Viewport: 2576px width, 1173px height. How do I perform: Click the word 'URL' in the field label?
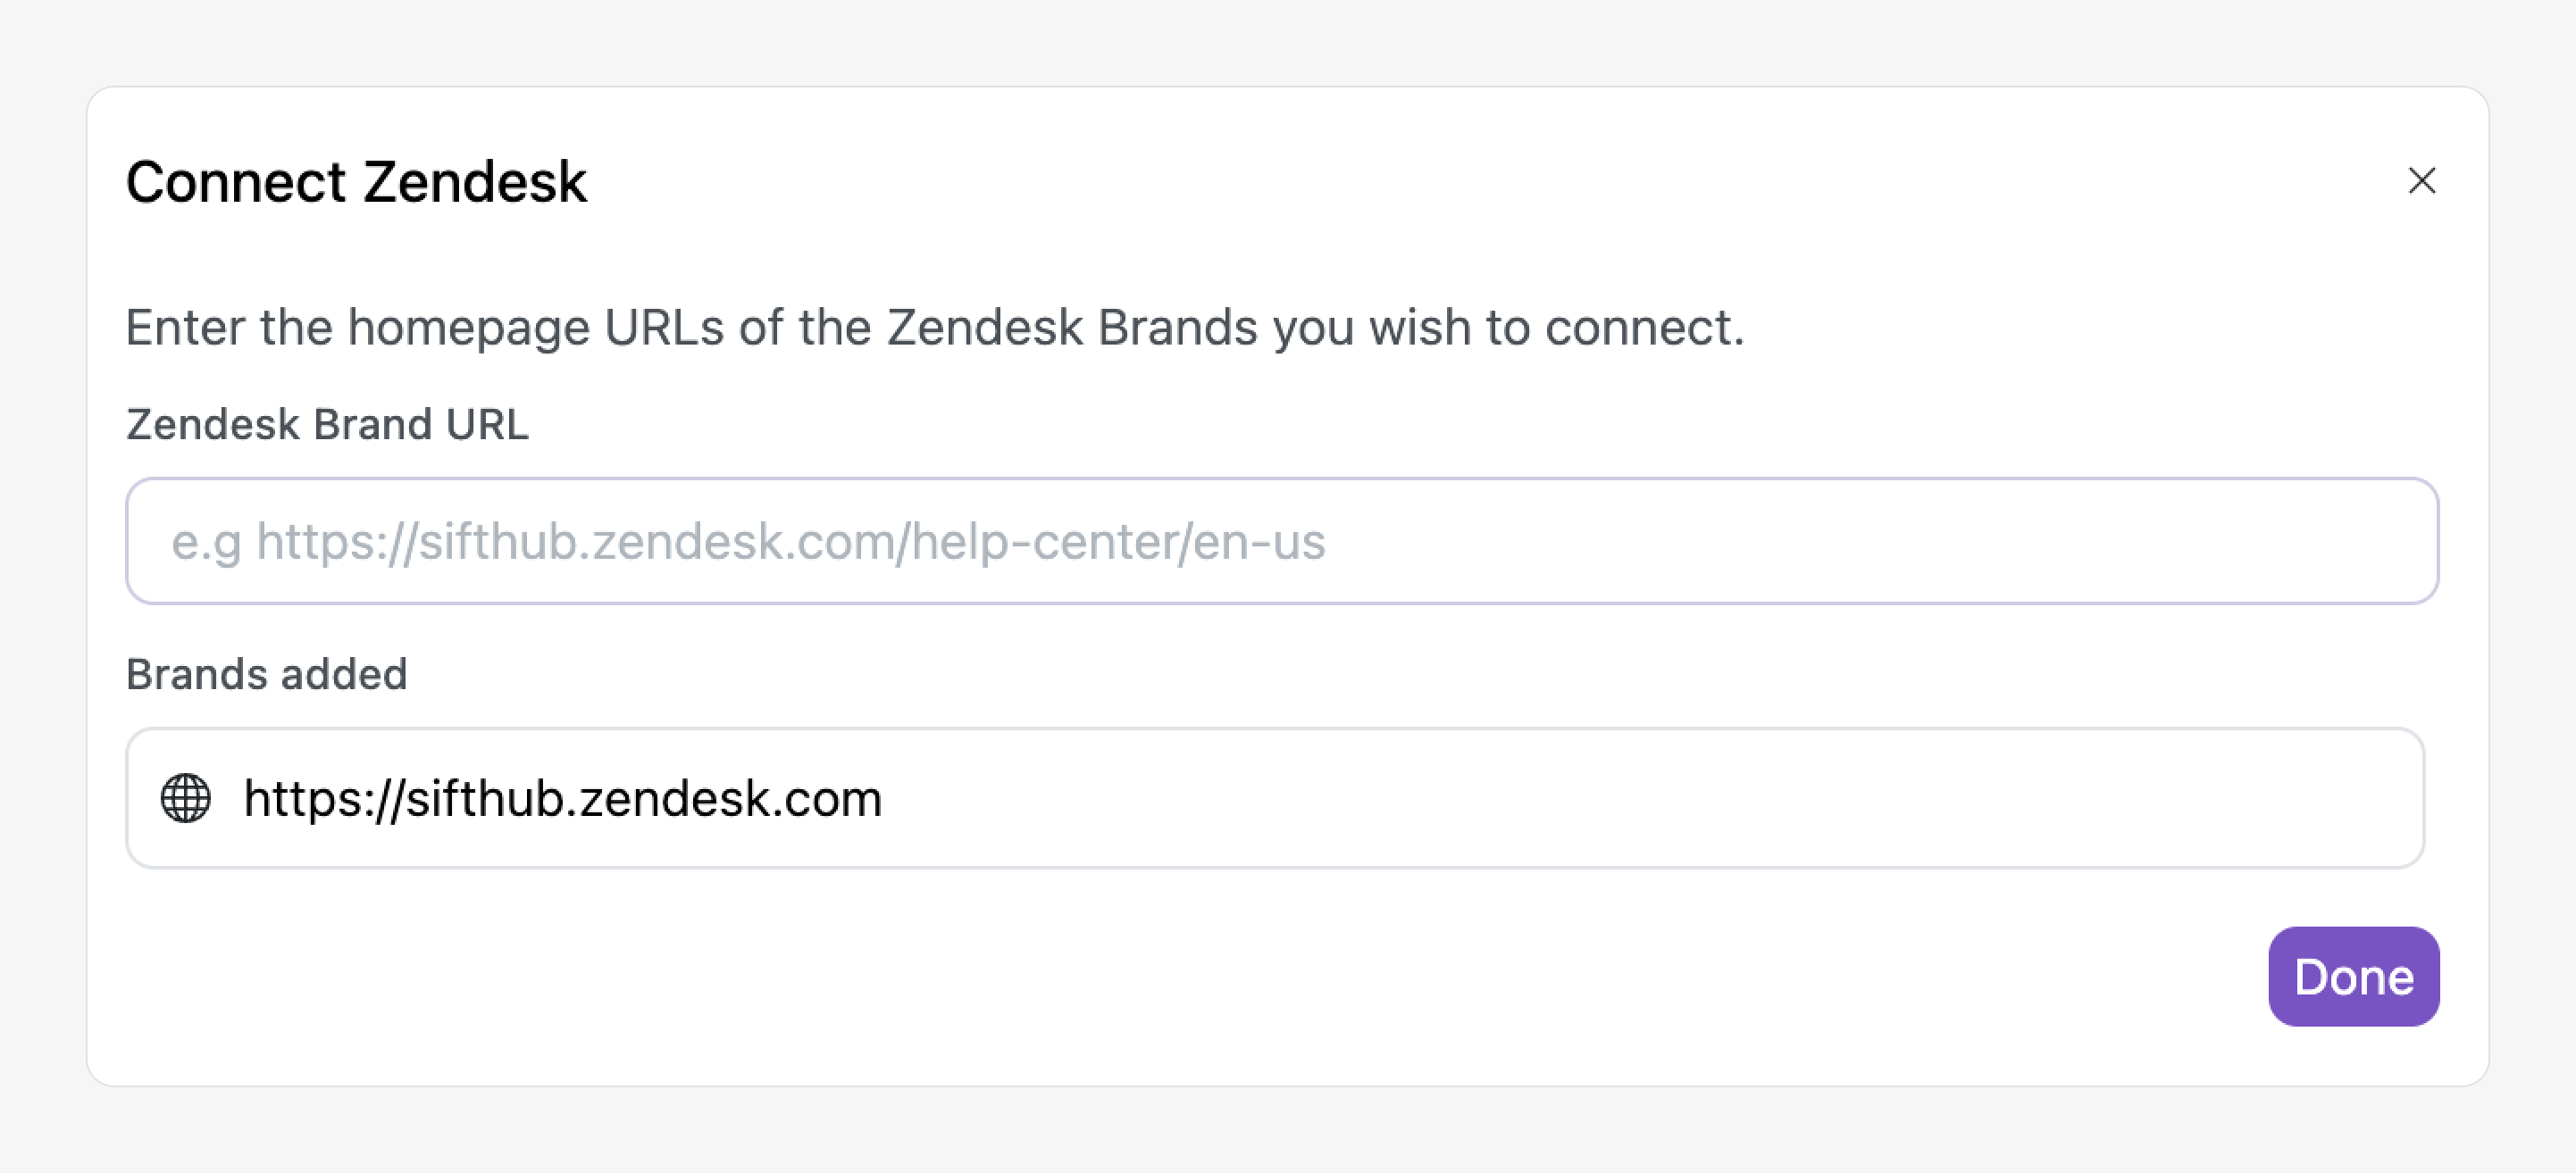coord(487,424)
